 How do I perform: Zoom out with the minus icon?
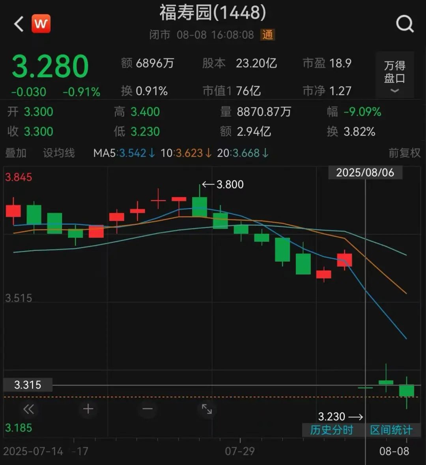pyautogui.click(x=147, y=409)
